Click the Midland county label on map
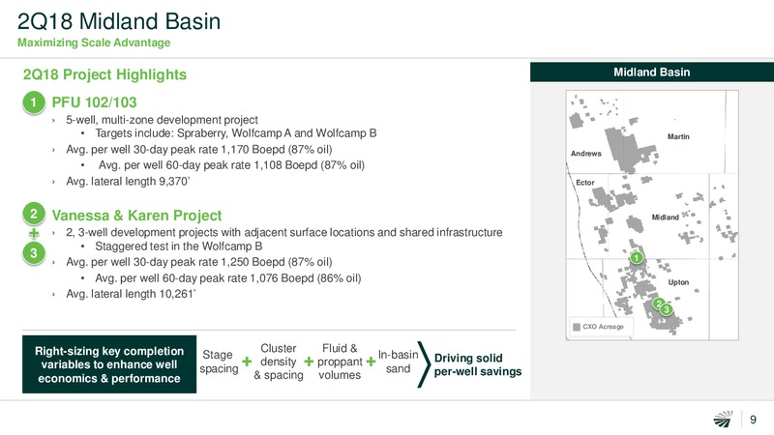Image resolution: width=774 pixels, height=435 pixels. pos(666,217)
